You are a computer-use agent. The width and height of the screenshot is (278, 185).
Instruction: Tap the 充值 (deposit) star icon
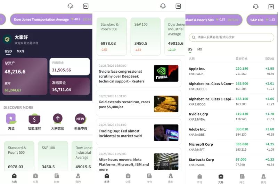[11, 119]
